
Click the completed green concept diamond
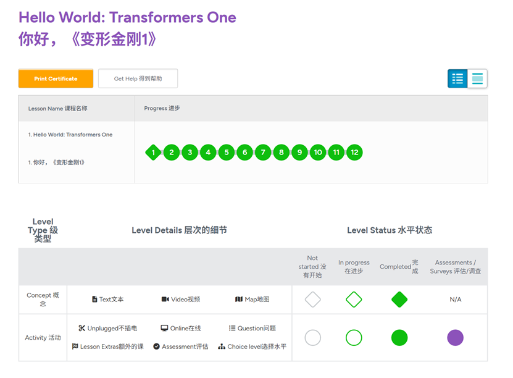point(399,300)
